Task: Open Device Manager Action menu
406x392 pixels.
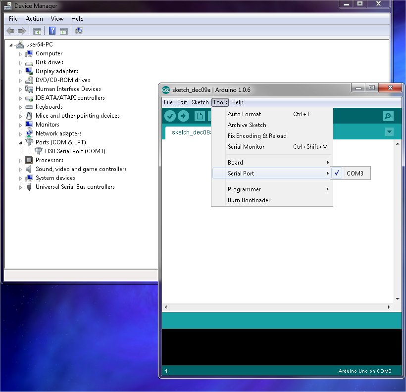Action: (34, 19)
